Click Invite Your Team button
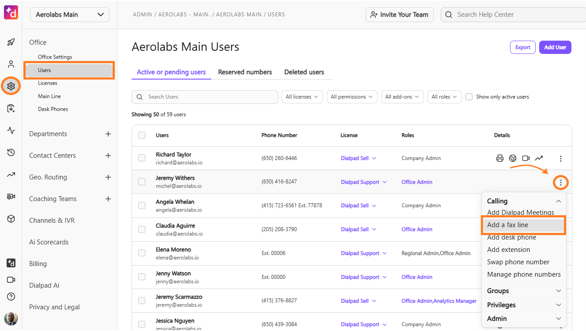Screen dimensions: 586x331 pos(400,15)
